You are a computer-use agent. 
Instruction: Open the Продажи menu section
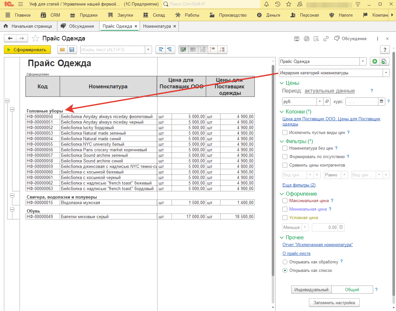[x=84, y=15]
